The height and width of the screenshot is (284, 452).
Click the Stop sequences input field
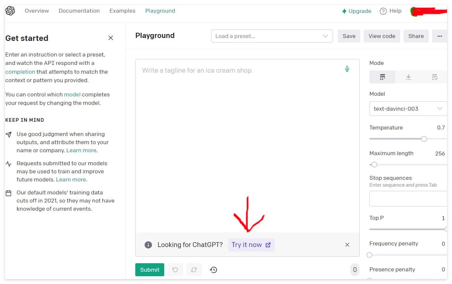408,199
